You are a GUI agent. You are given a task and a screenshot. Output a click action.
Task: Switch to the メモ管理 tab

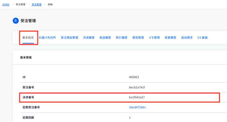pyautogui.click(x=154, y=38)
